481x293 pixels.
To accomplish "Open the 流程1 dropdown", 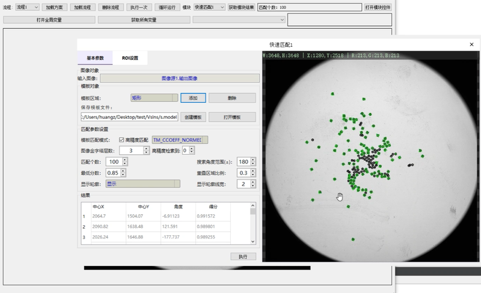I will pos(28,7).
